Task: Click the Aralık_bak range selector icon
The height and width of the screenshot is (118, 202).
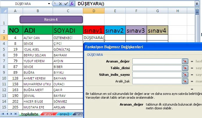Action: pos(185,81)
